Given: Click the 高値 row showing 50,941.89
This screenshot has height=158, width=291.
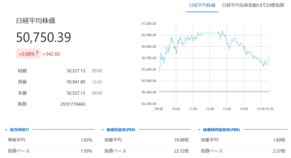Looking at the screenshot, I should [x=65, y=82].
